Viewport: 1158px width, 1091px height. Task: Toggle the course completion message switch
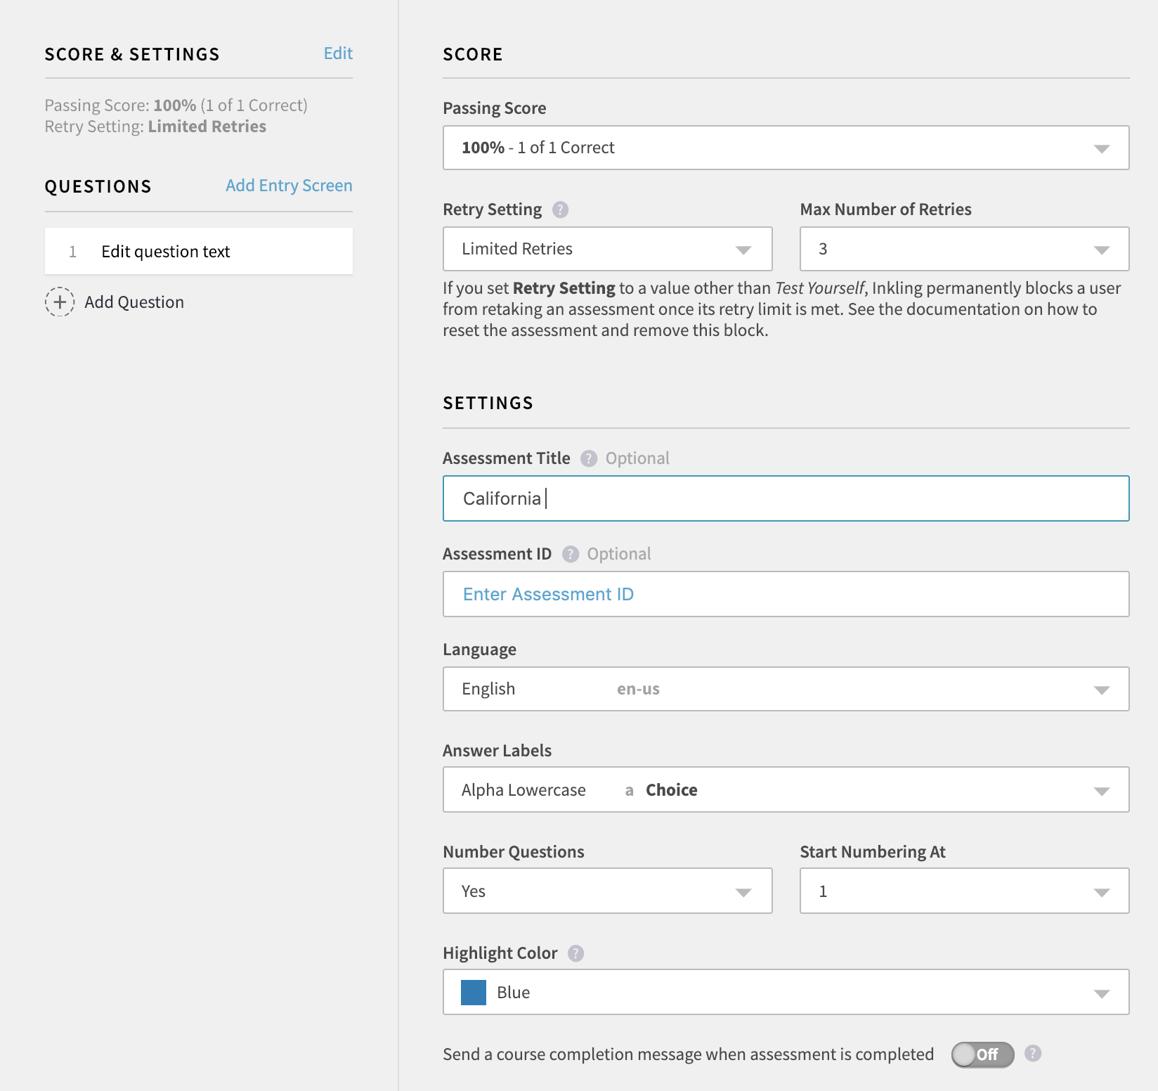[x=982, y=1054]
